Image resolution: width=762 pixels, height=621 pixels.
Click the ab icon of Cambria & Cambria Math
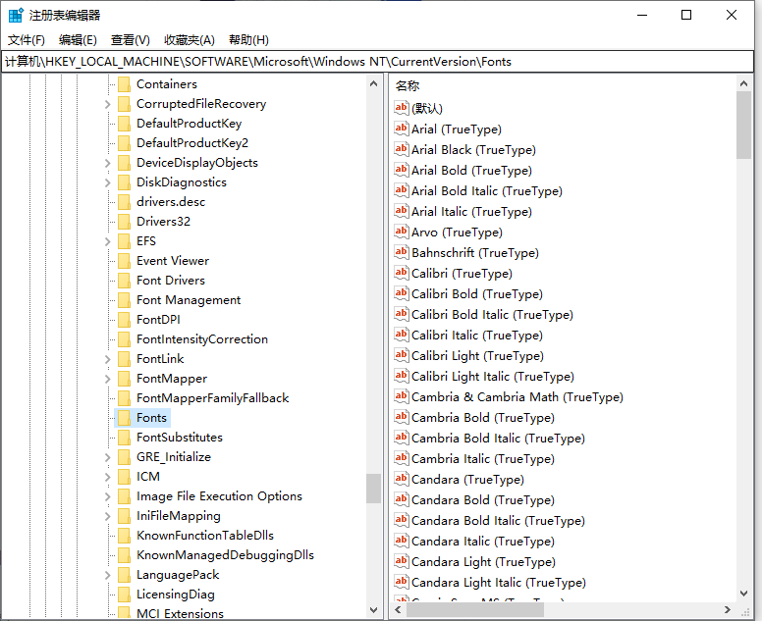(x=401, y=396)
